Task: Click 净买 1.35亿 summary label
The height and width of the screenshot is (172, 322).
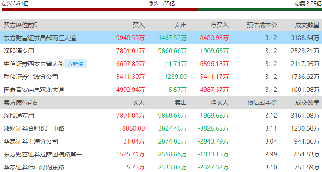Action: point(161,3)
